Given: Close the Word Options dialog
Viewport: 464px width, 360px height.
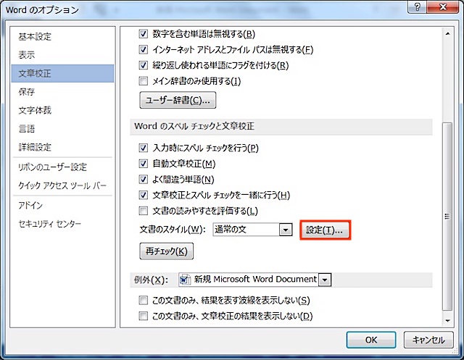Looking at the screenshot, I should (x=443, y=7).
